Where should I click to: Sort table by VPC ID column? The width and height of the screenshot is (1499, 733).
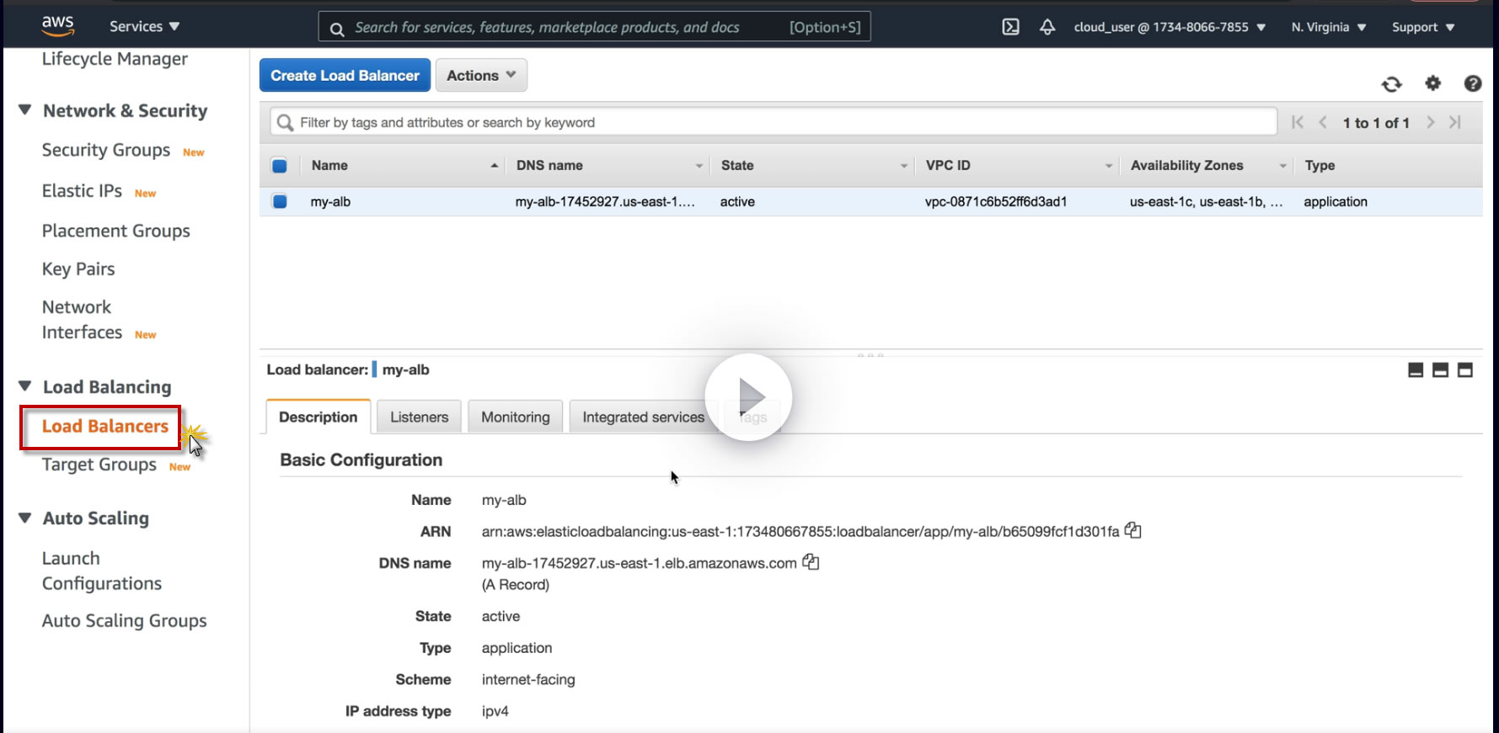point(1019,166)
